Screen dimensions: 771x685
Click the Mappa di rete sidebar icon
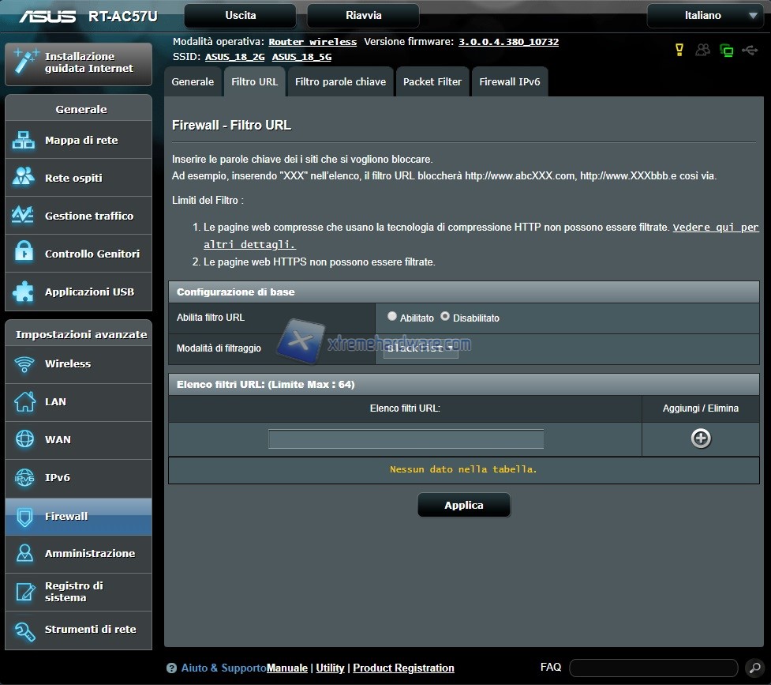24,140
